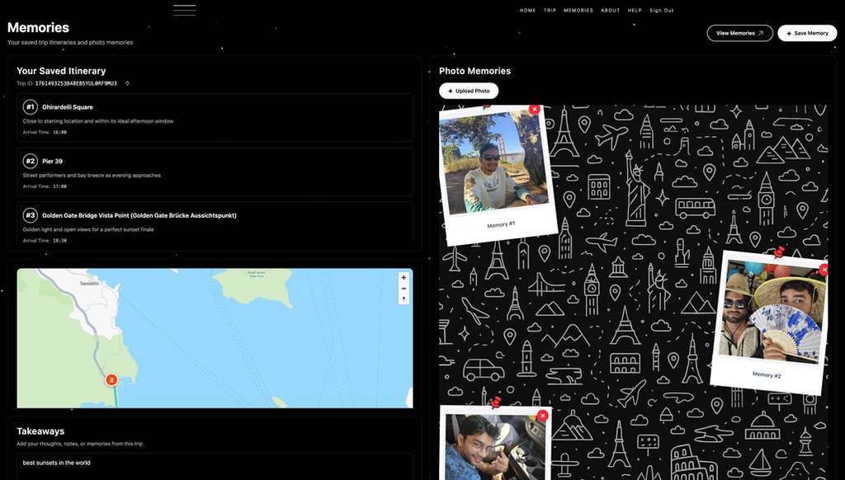Click the Ghirardelli Square description text

(98, 121)
